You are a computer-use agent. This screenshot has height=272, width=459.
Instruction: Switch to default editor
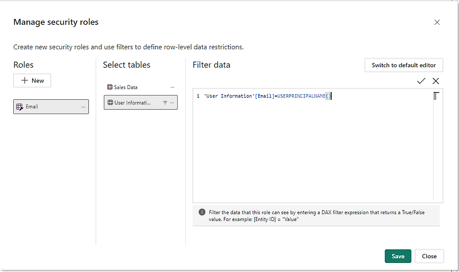tap(404, 65)
